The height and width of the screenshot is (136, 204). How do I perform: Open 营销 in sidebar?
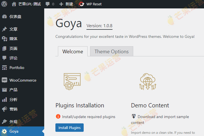(x=13, y=109)
